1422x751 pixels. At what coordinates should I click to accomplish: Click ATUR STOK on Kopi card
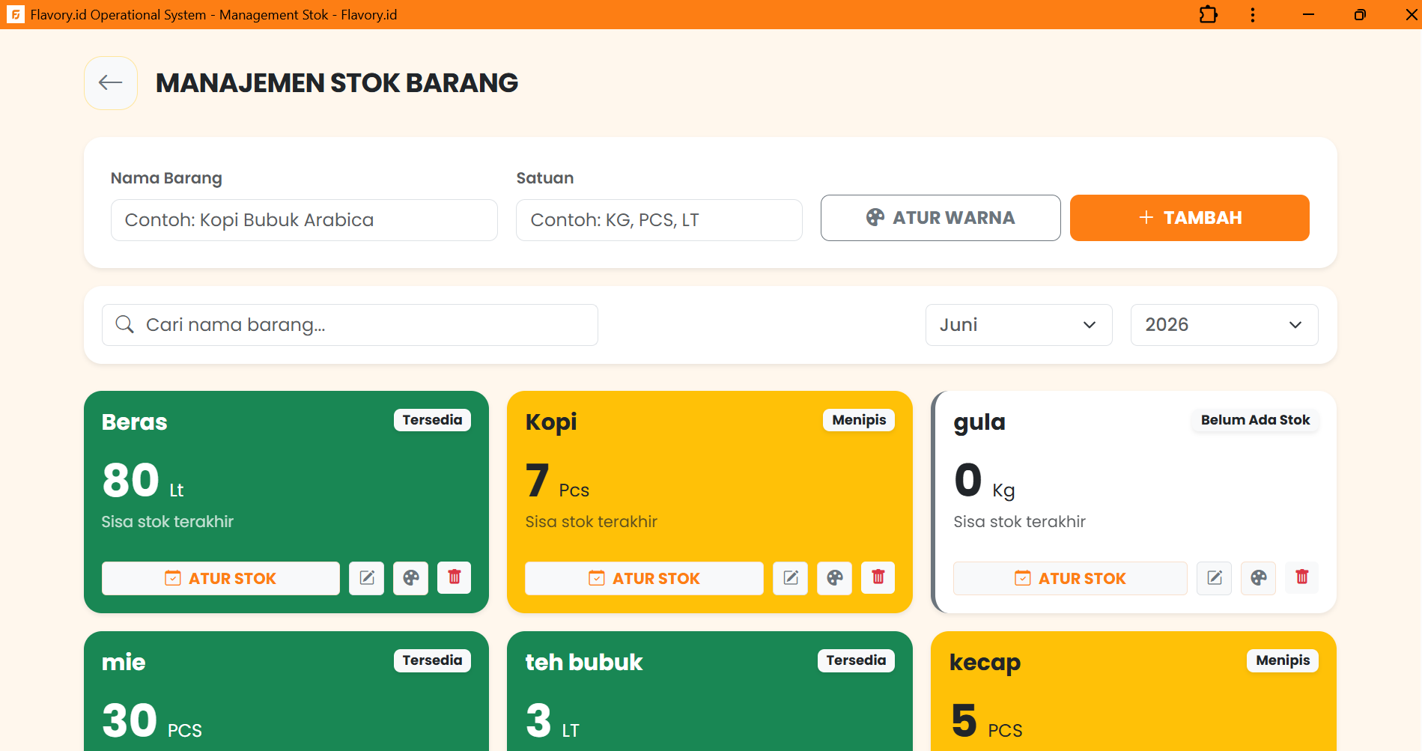644,578
